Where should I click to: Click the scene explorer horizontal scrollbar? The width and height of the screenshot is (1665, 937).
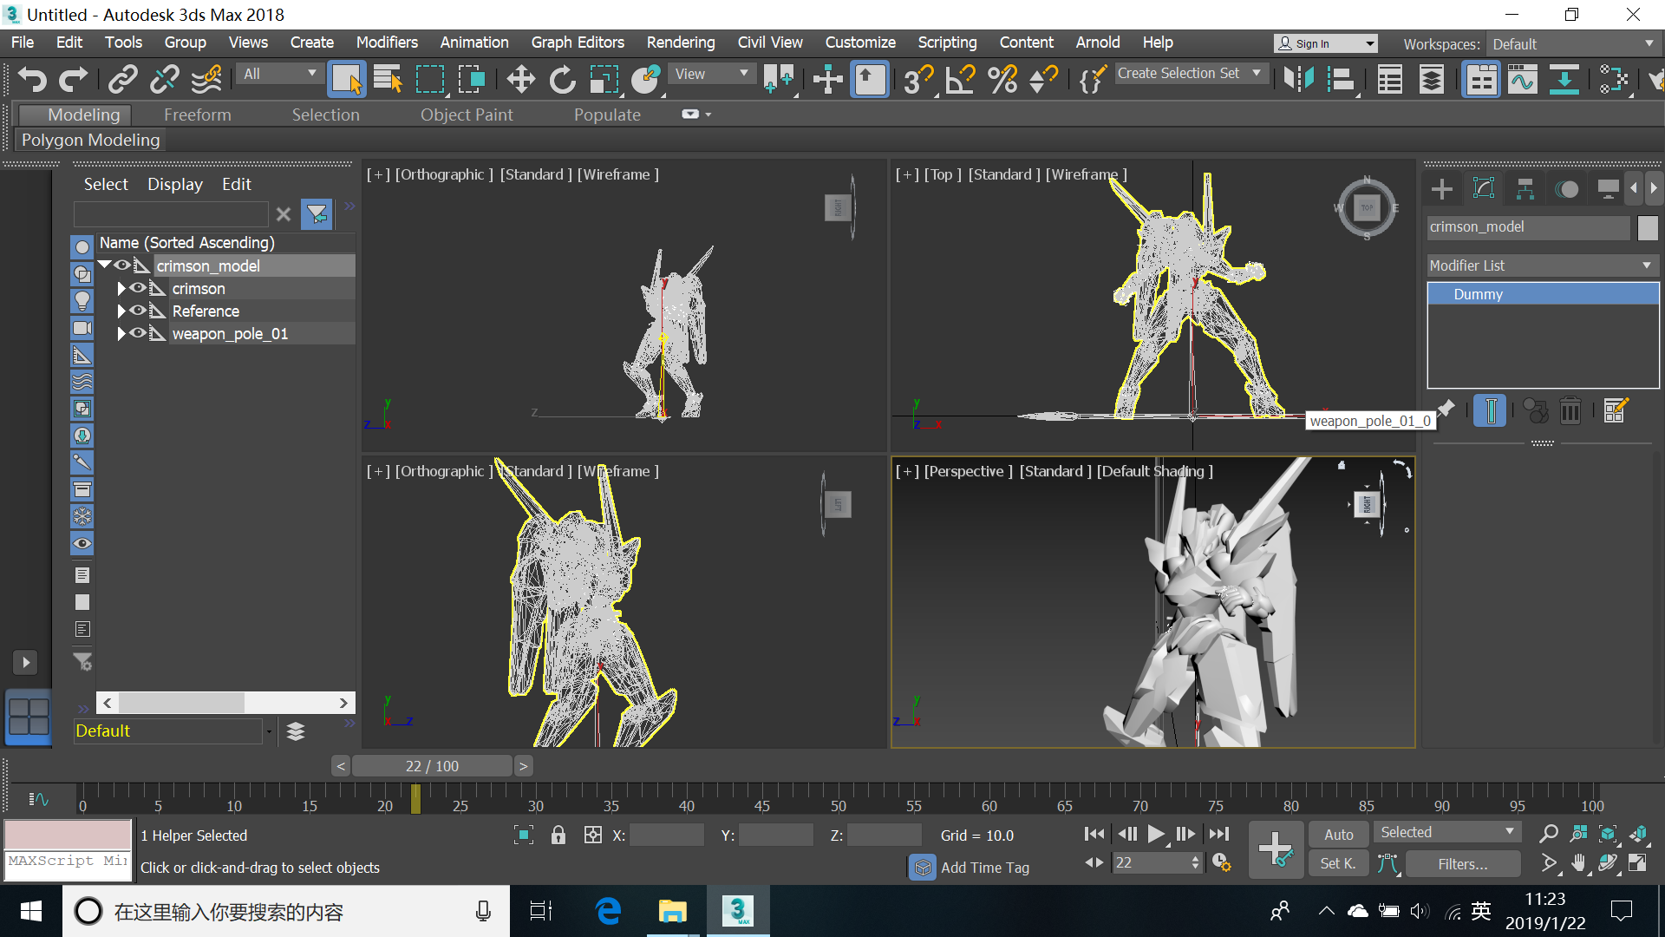pos(225,703)
